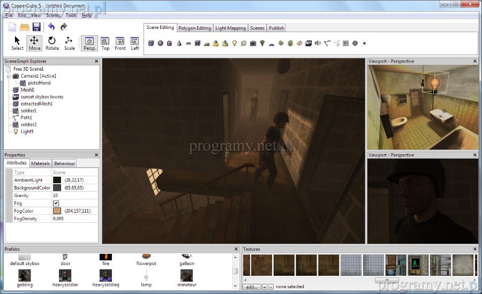Click the add... texture button
Screen dimensions: 482x294
[251, 287]
